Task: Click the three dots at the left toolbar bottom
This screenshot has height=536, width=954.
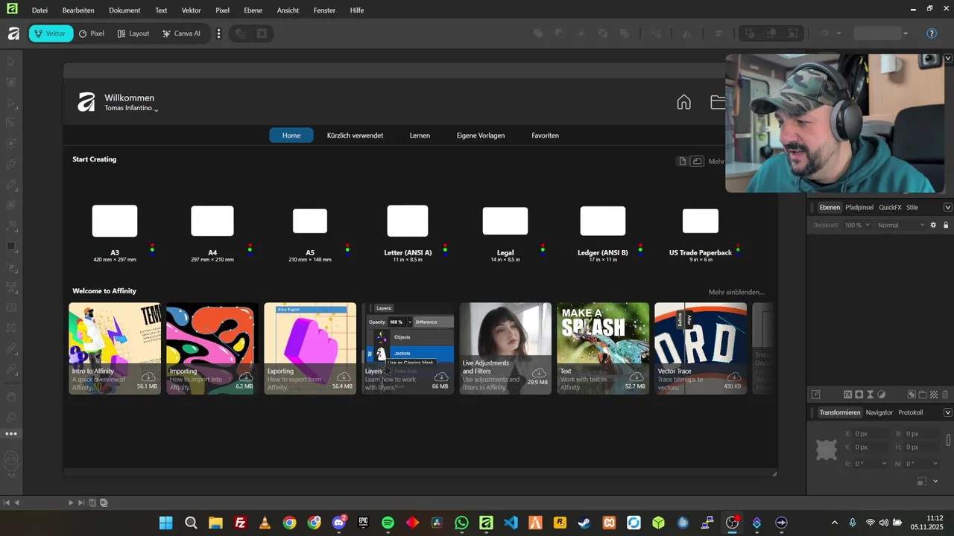Action: pyautogui.click(x=11, y=433)
